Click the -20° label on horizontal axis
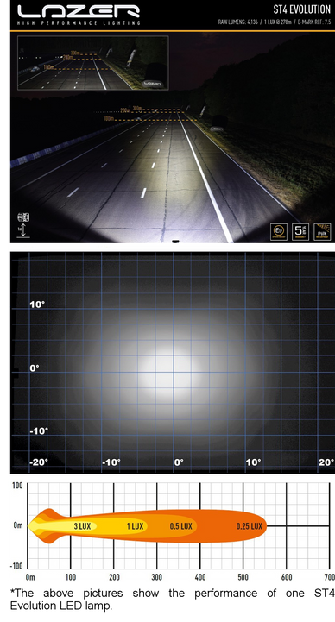 tap(39, 462)
